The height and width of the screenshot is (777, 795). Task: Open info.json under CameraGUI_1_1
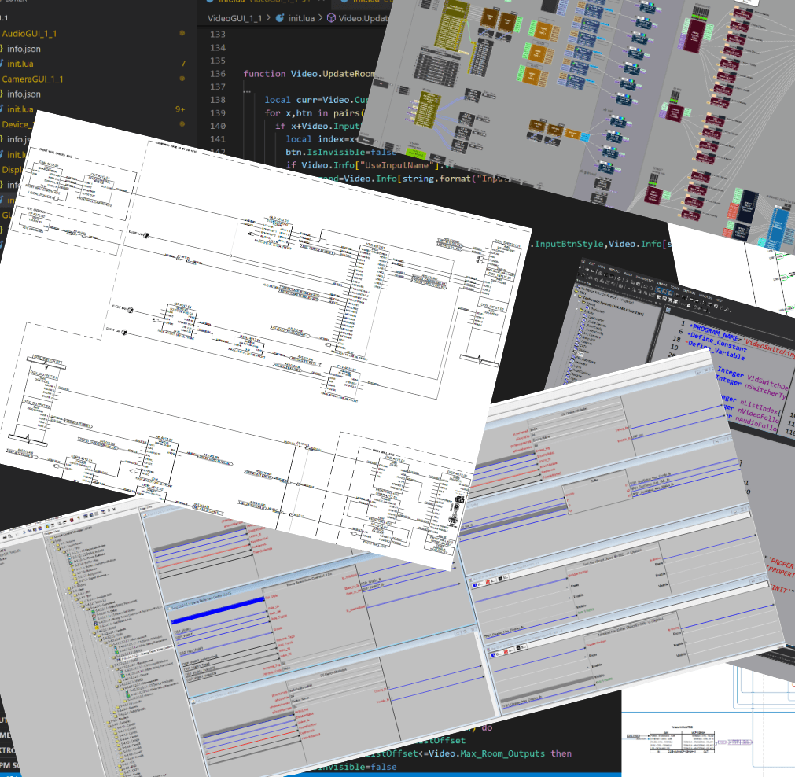click(24, 94)
